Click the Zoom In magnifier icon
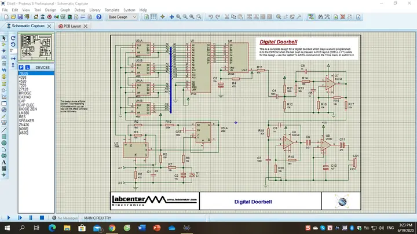Screen dimensions: 417x234 coord(178,17)
